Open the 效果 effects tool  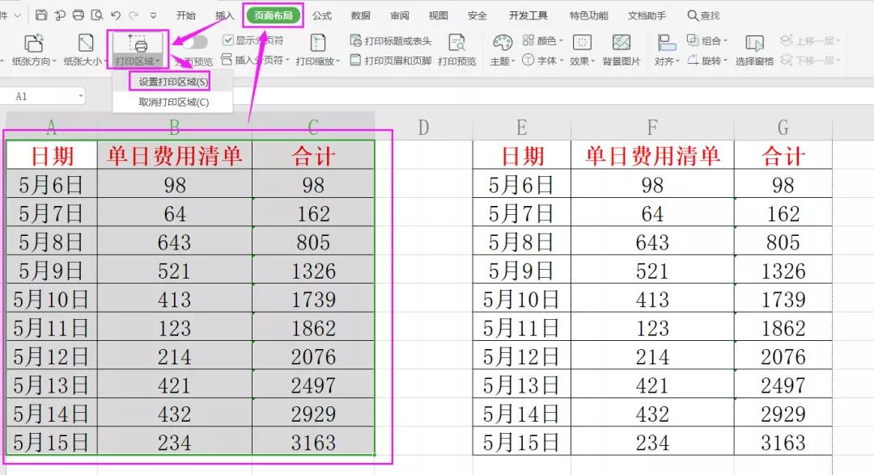[x=582, y=50]
